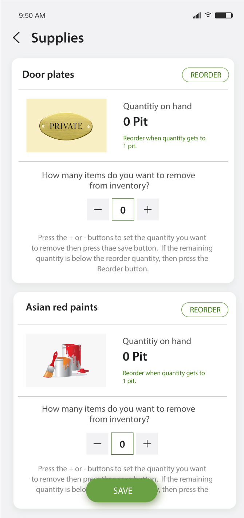The height and width of the screenshot is (518, 244).
Task: Tap the Door plates card title
Action: pyautogui.click(x=48, y=75)
